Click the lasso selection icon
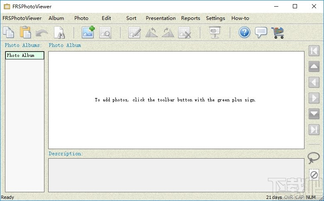 (x=314, y=158)
